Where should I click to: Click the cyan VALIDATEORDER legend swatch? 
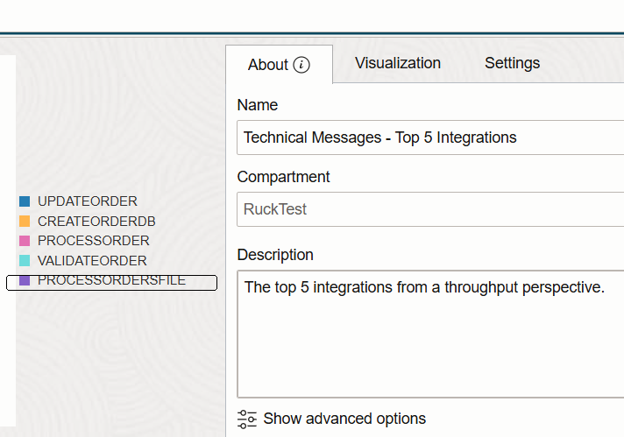25,260
